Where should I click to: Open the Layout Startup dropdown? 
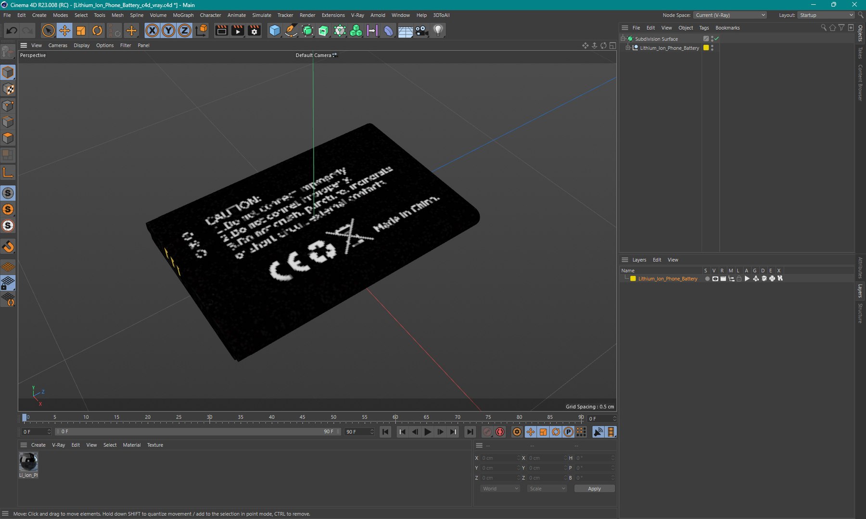826,15
